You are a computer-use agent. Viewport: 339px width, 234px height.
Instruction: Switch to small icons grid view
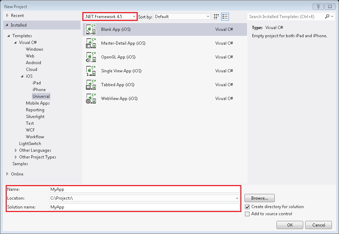click(216, 17)
